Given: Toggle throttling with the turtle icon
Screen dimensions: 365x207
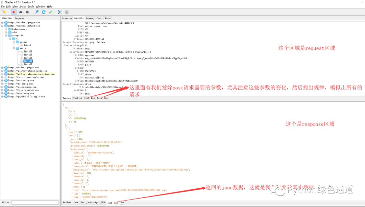Looking at the screenshot, I should tap(21, 12).
